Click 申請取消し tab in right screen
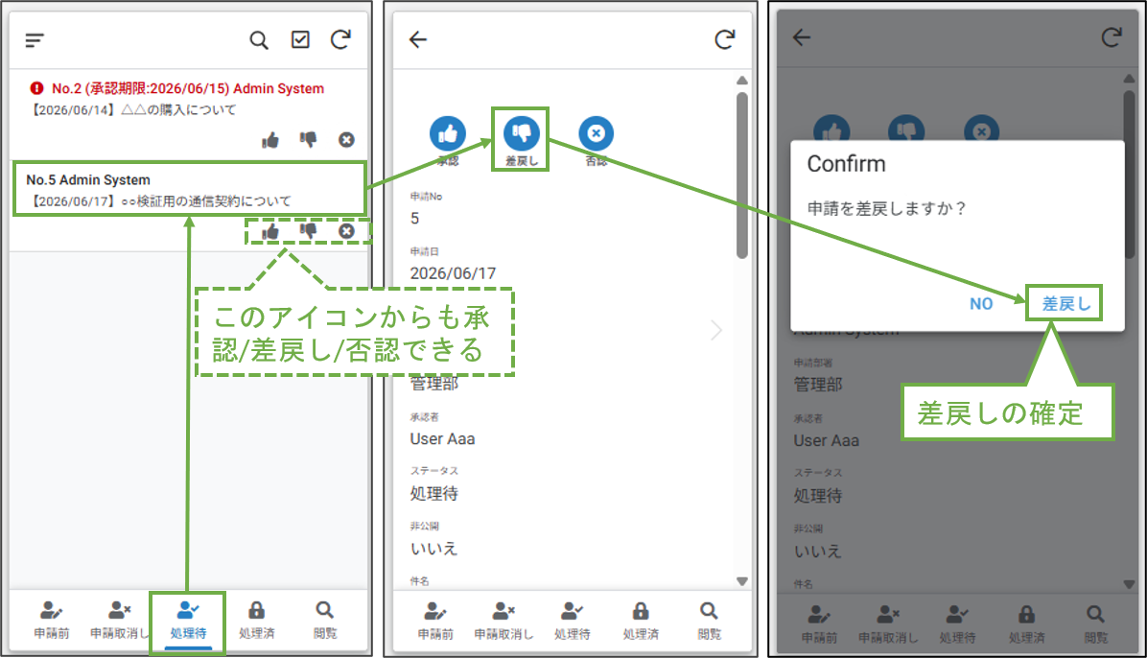 (888, 624)
